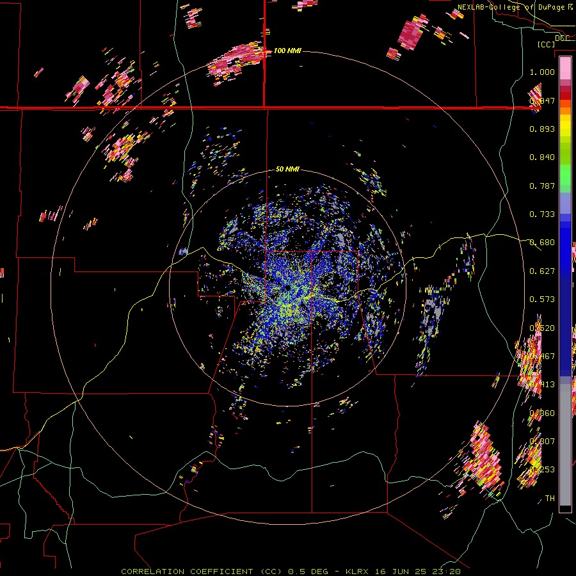Click the 0.893 color scale value
The height and width of the screenshot is (576, 576).
pyautogui.click(x=542, y=129)
